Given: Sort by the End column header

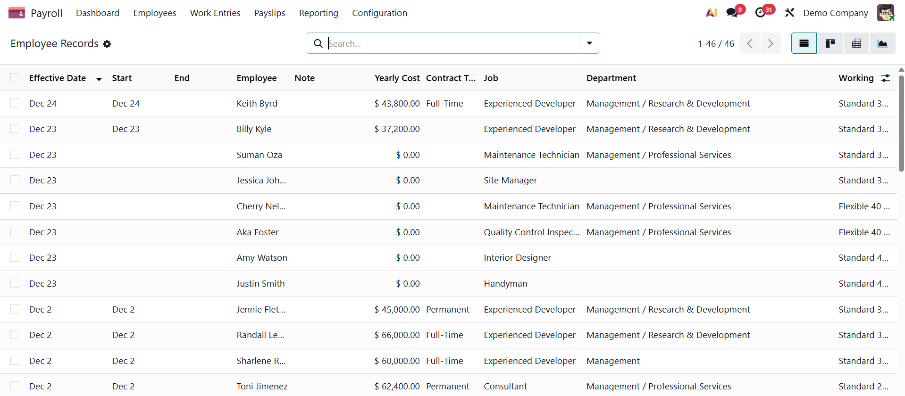Looking at the screenshot, I should [182, 78].
